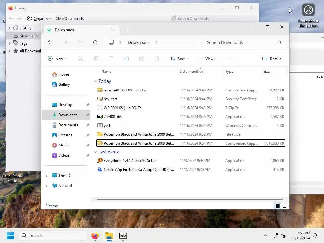The width and height of the screenshot is (324, 243).
Task: Expand History in Library sidebar
Action: [x=10, y=28]
